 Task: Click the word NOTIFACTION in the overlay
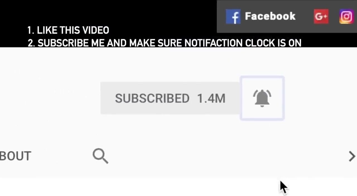213,43
